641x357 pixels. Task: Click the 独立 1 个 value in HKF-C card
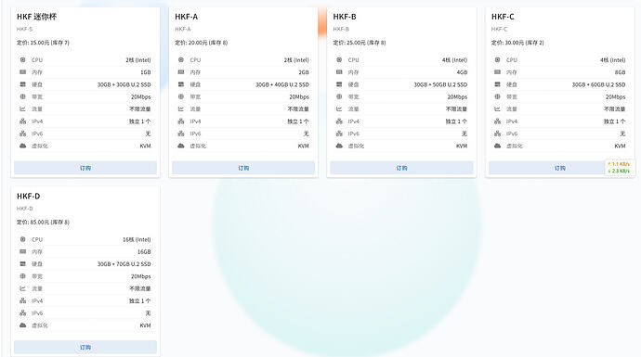click(x=614, y=121)
